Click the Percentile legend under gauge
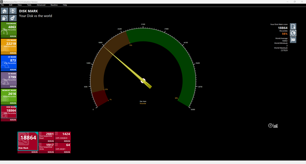The width and height of the screenshot is (306, 164). tap(143, 104)
